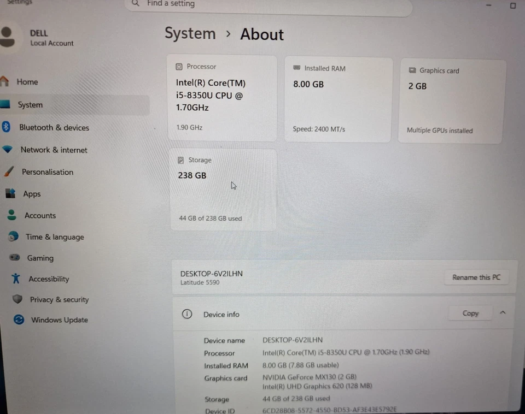Click 'Speed: 2400 MT/s' text
Image resolution: width=525 pixels, height=414 pixels.
319,129
